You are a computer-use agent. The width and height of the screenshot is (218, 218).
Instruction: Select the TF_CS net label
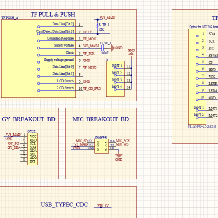87,32
